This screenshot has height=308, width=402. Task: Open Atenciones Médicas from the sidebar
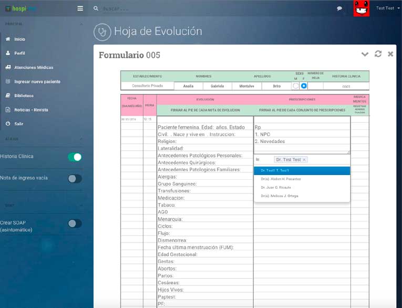[x=33, y=67]
